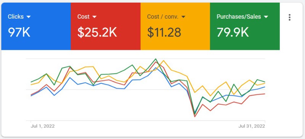Open the three-dot more options menu
This screenshot has height=139, width=305.
(x=289, y=17)
